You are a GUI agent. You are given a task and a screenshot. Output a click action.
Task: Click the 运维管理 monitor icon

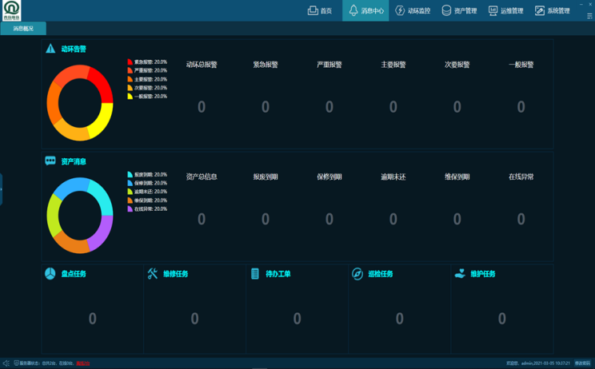(493, 10)
